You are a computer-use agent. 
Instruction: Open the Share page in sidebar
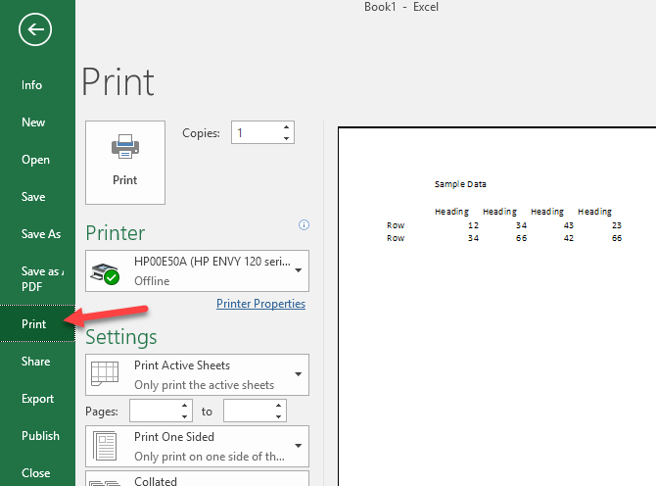tap(37, 362)
